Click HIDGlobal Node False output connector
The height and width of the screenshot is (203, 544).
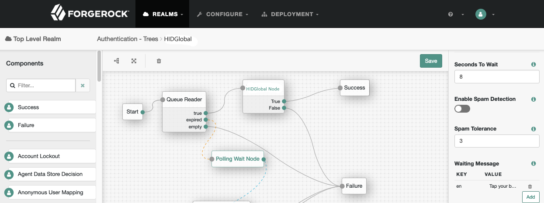point(284,108)
